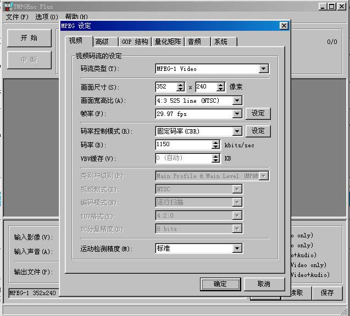Open the 文件(F) menu

pos(17,16)
